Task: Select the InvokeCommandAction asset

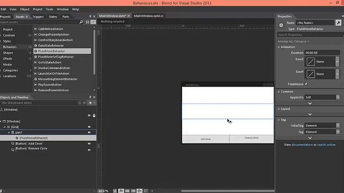Action: tap(54, 68)
